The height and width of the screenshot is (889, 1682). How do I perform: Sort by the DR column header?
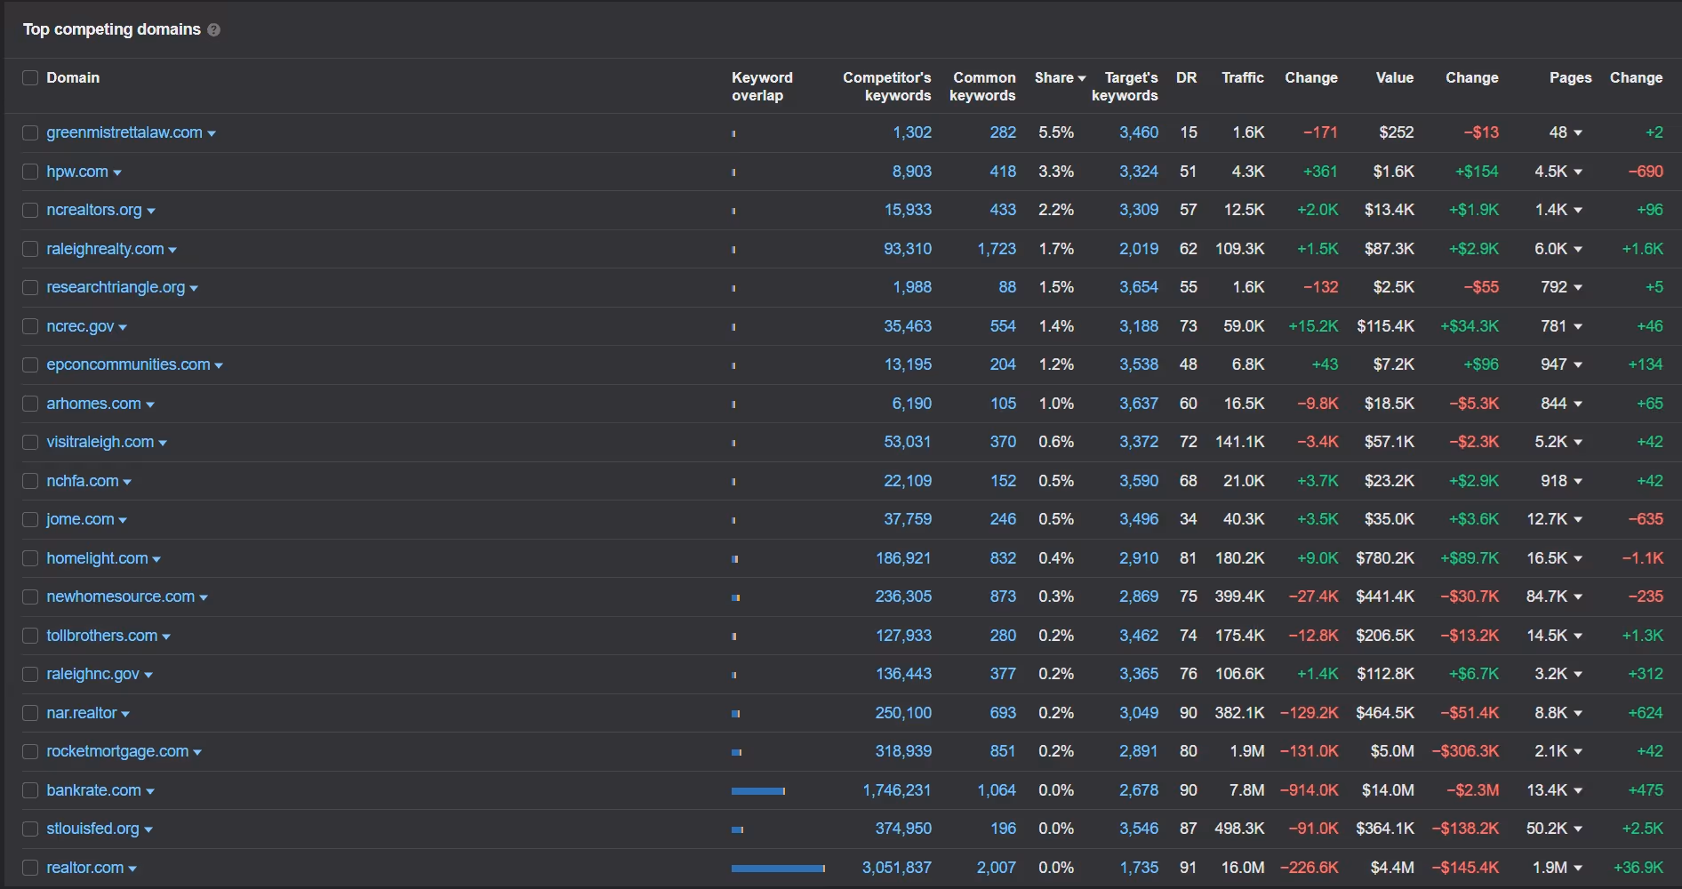[1187, 78]
